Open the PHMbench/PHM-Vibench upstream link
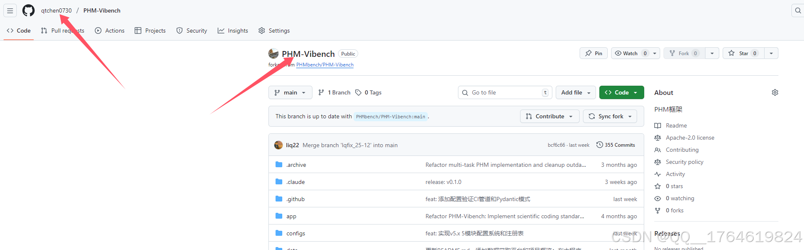 pos(325,65)
